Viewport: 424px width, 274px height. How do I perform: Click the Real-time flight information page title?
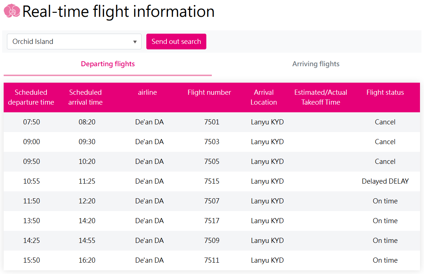[118, 11]
